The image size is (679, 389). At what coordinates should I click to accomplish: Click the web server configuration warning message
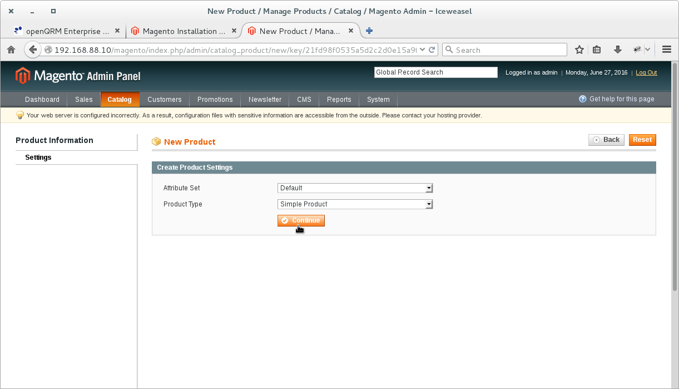tap(254, 115)
